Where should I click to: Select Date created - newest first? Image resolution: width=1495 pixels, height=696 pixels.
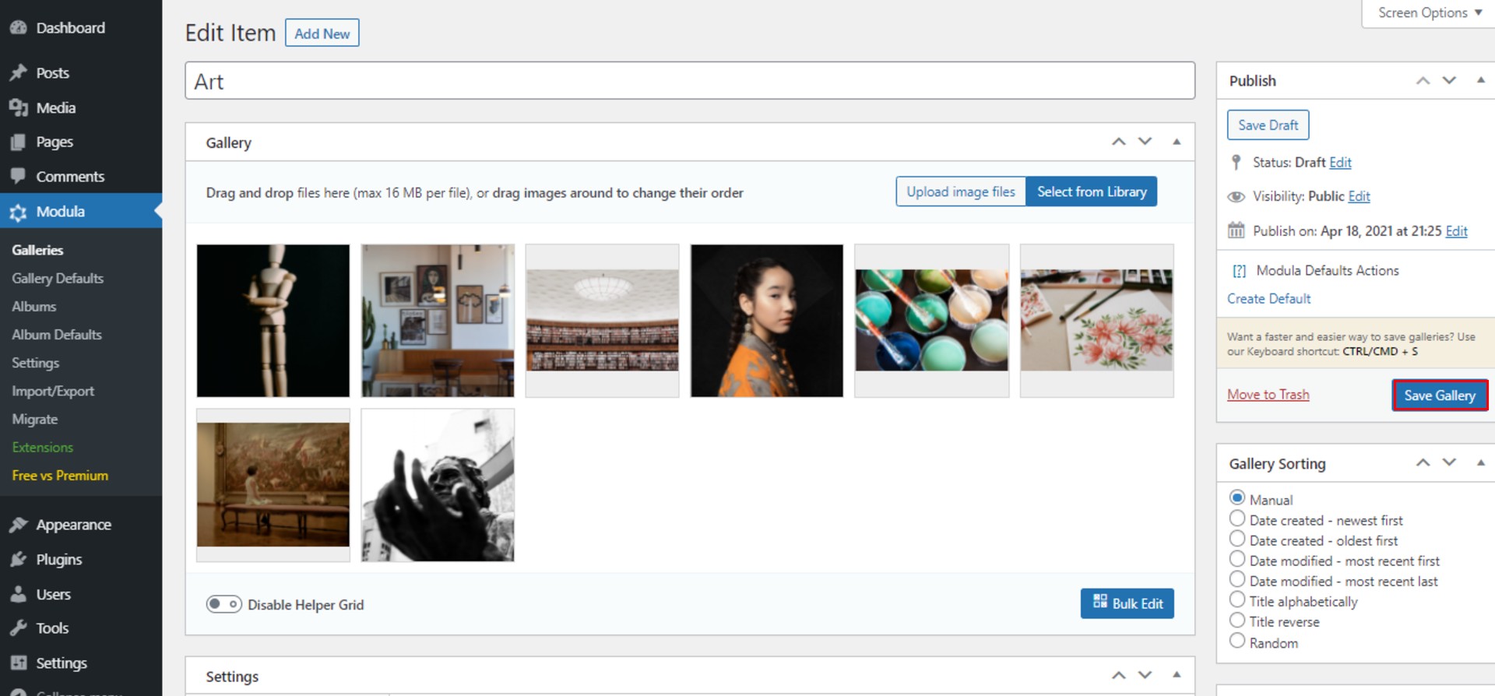click(x=1236, y=518)
